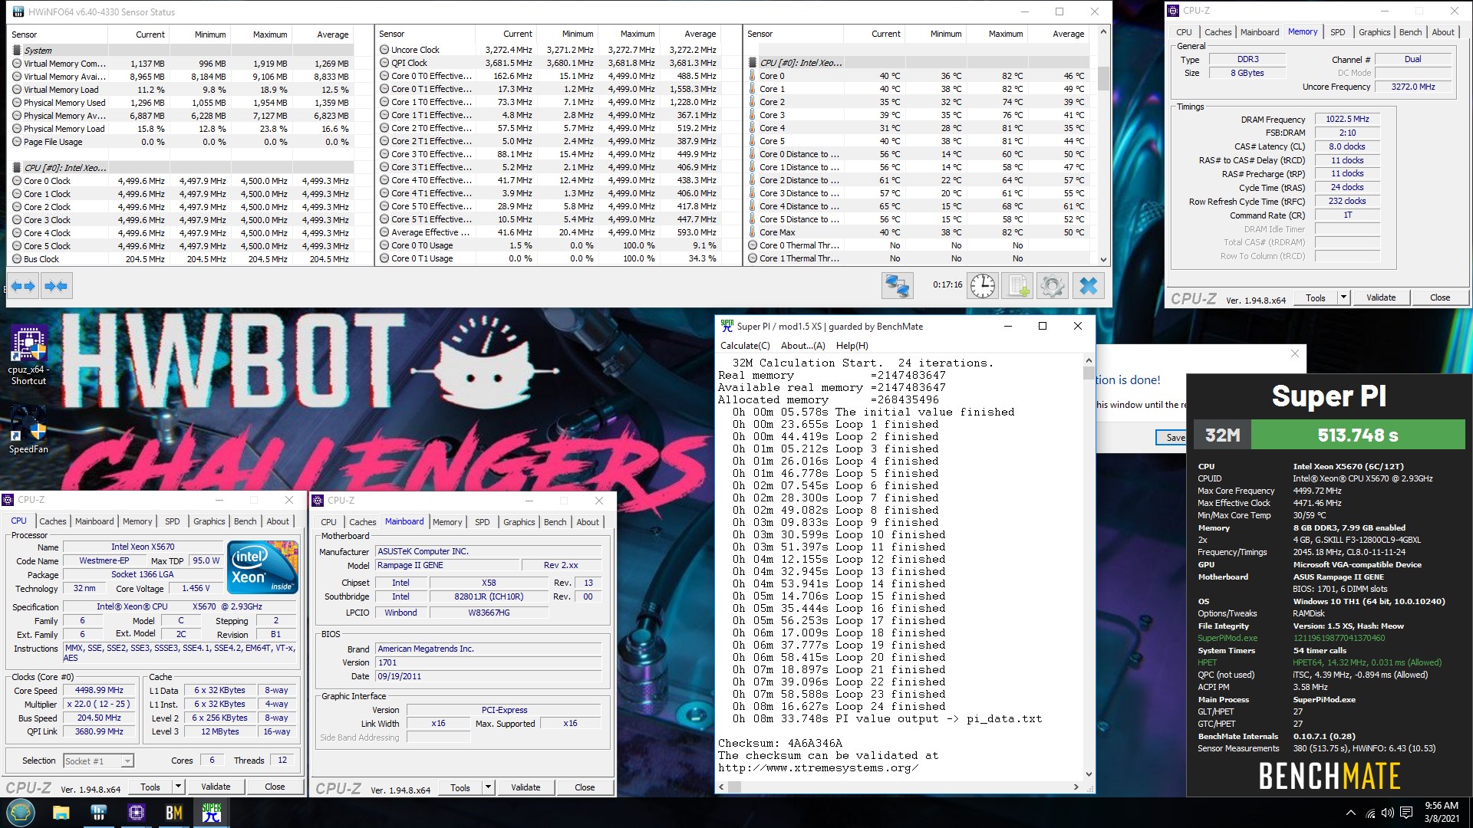1473x828 pixels.
Task: Open HWiNFO sensor settings gear icon
Action: [1053, 286]
